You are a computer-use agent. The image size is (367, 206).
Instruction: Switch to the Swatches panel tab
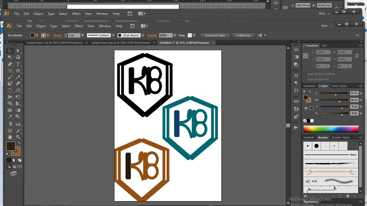coord(309,86)
